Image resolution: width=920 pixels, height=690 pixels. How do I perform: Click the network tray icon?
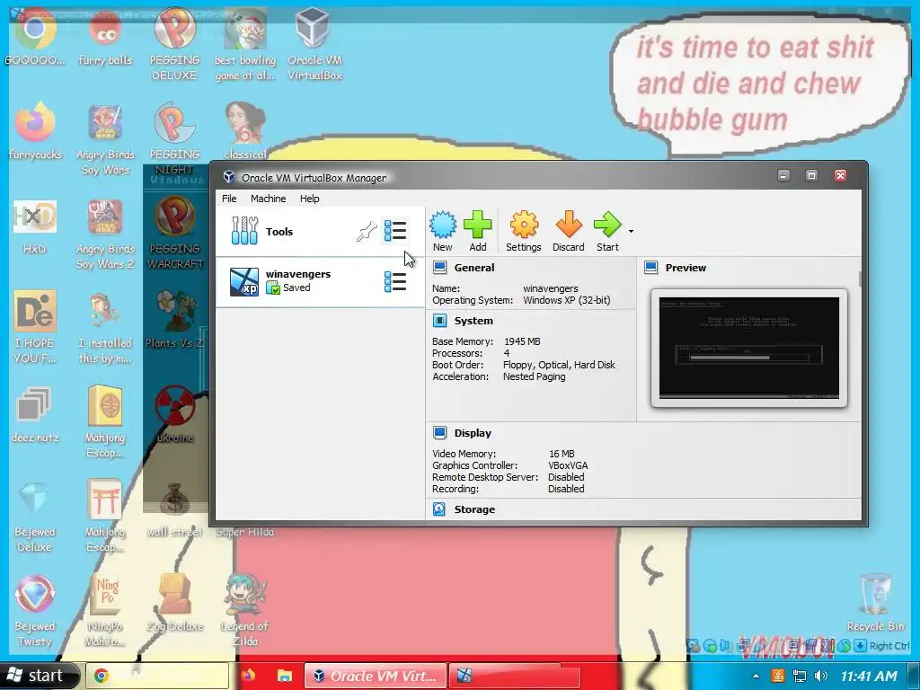click(x=799, y=676)
